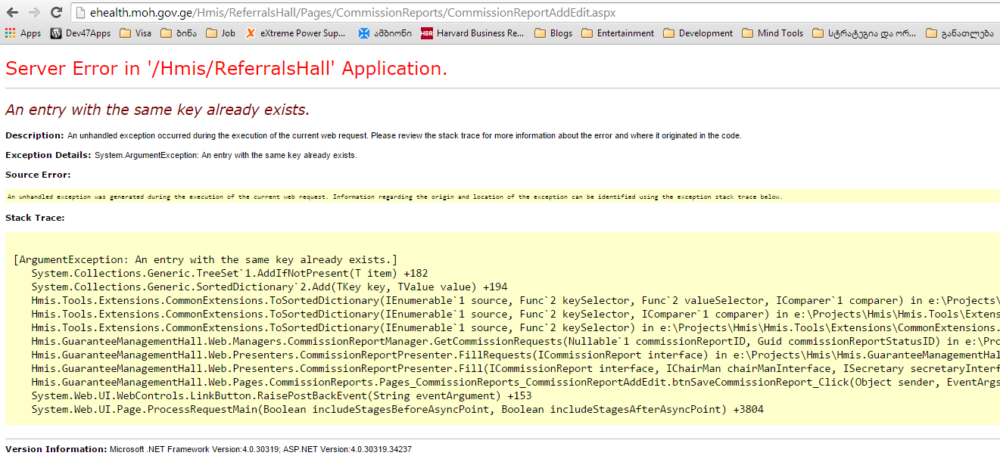The height and width of the screenshot is (465, 1000).
Task: Open the სტრატეგია და ორ... bookmarks folder
Action: pyautogui.click(x=864, y=33)
